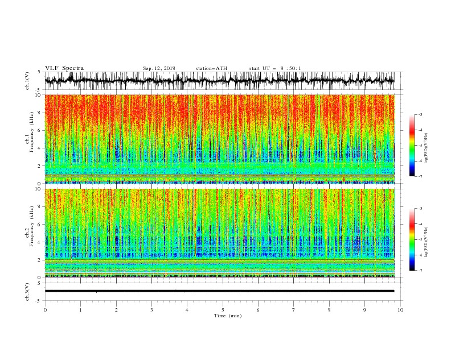The width and height of the screenshot is (451, 348).
Task: Click the "-7" tick on ch.2 colorbar
Action: tap(420, 271)
